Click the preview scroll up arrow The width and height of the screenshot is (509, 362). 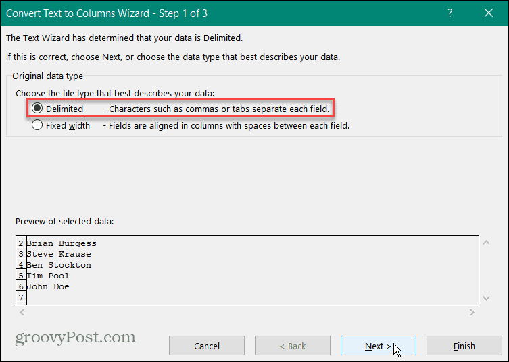[486, 243]
